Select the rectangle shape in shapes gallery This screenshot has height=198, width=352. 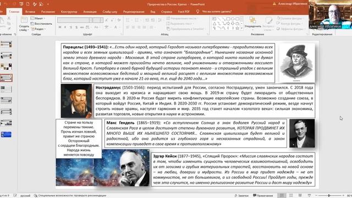(228, 19)
